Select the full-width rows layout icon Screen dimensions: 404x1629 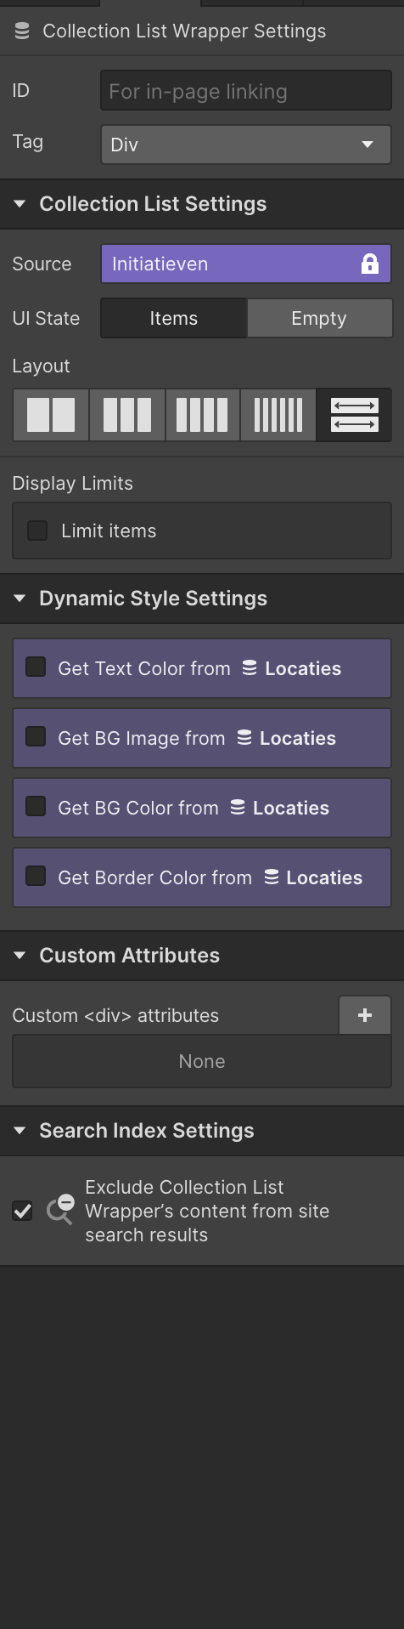coord(354,415)
